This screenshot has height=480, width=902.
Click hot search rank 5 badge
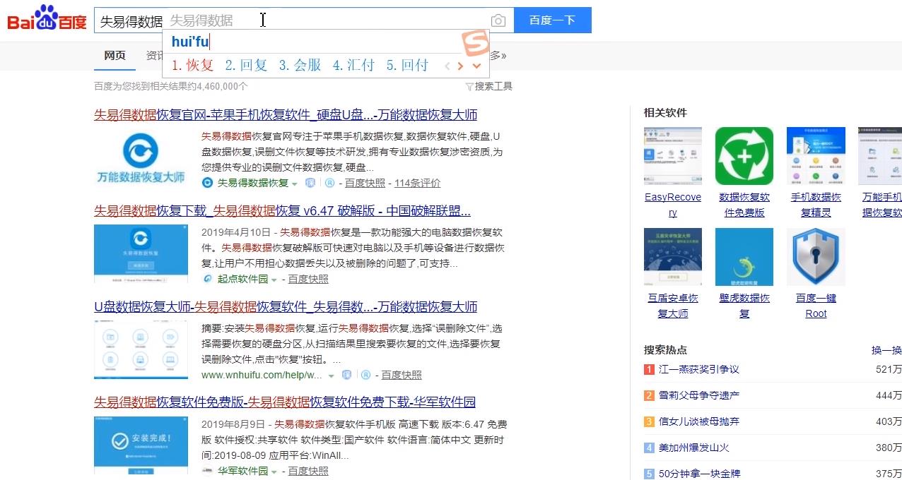(649, 474)
